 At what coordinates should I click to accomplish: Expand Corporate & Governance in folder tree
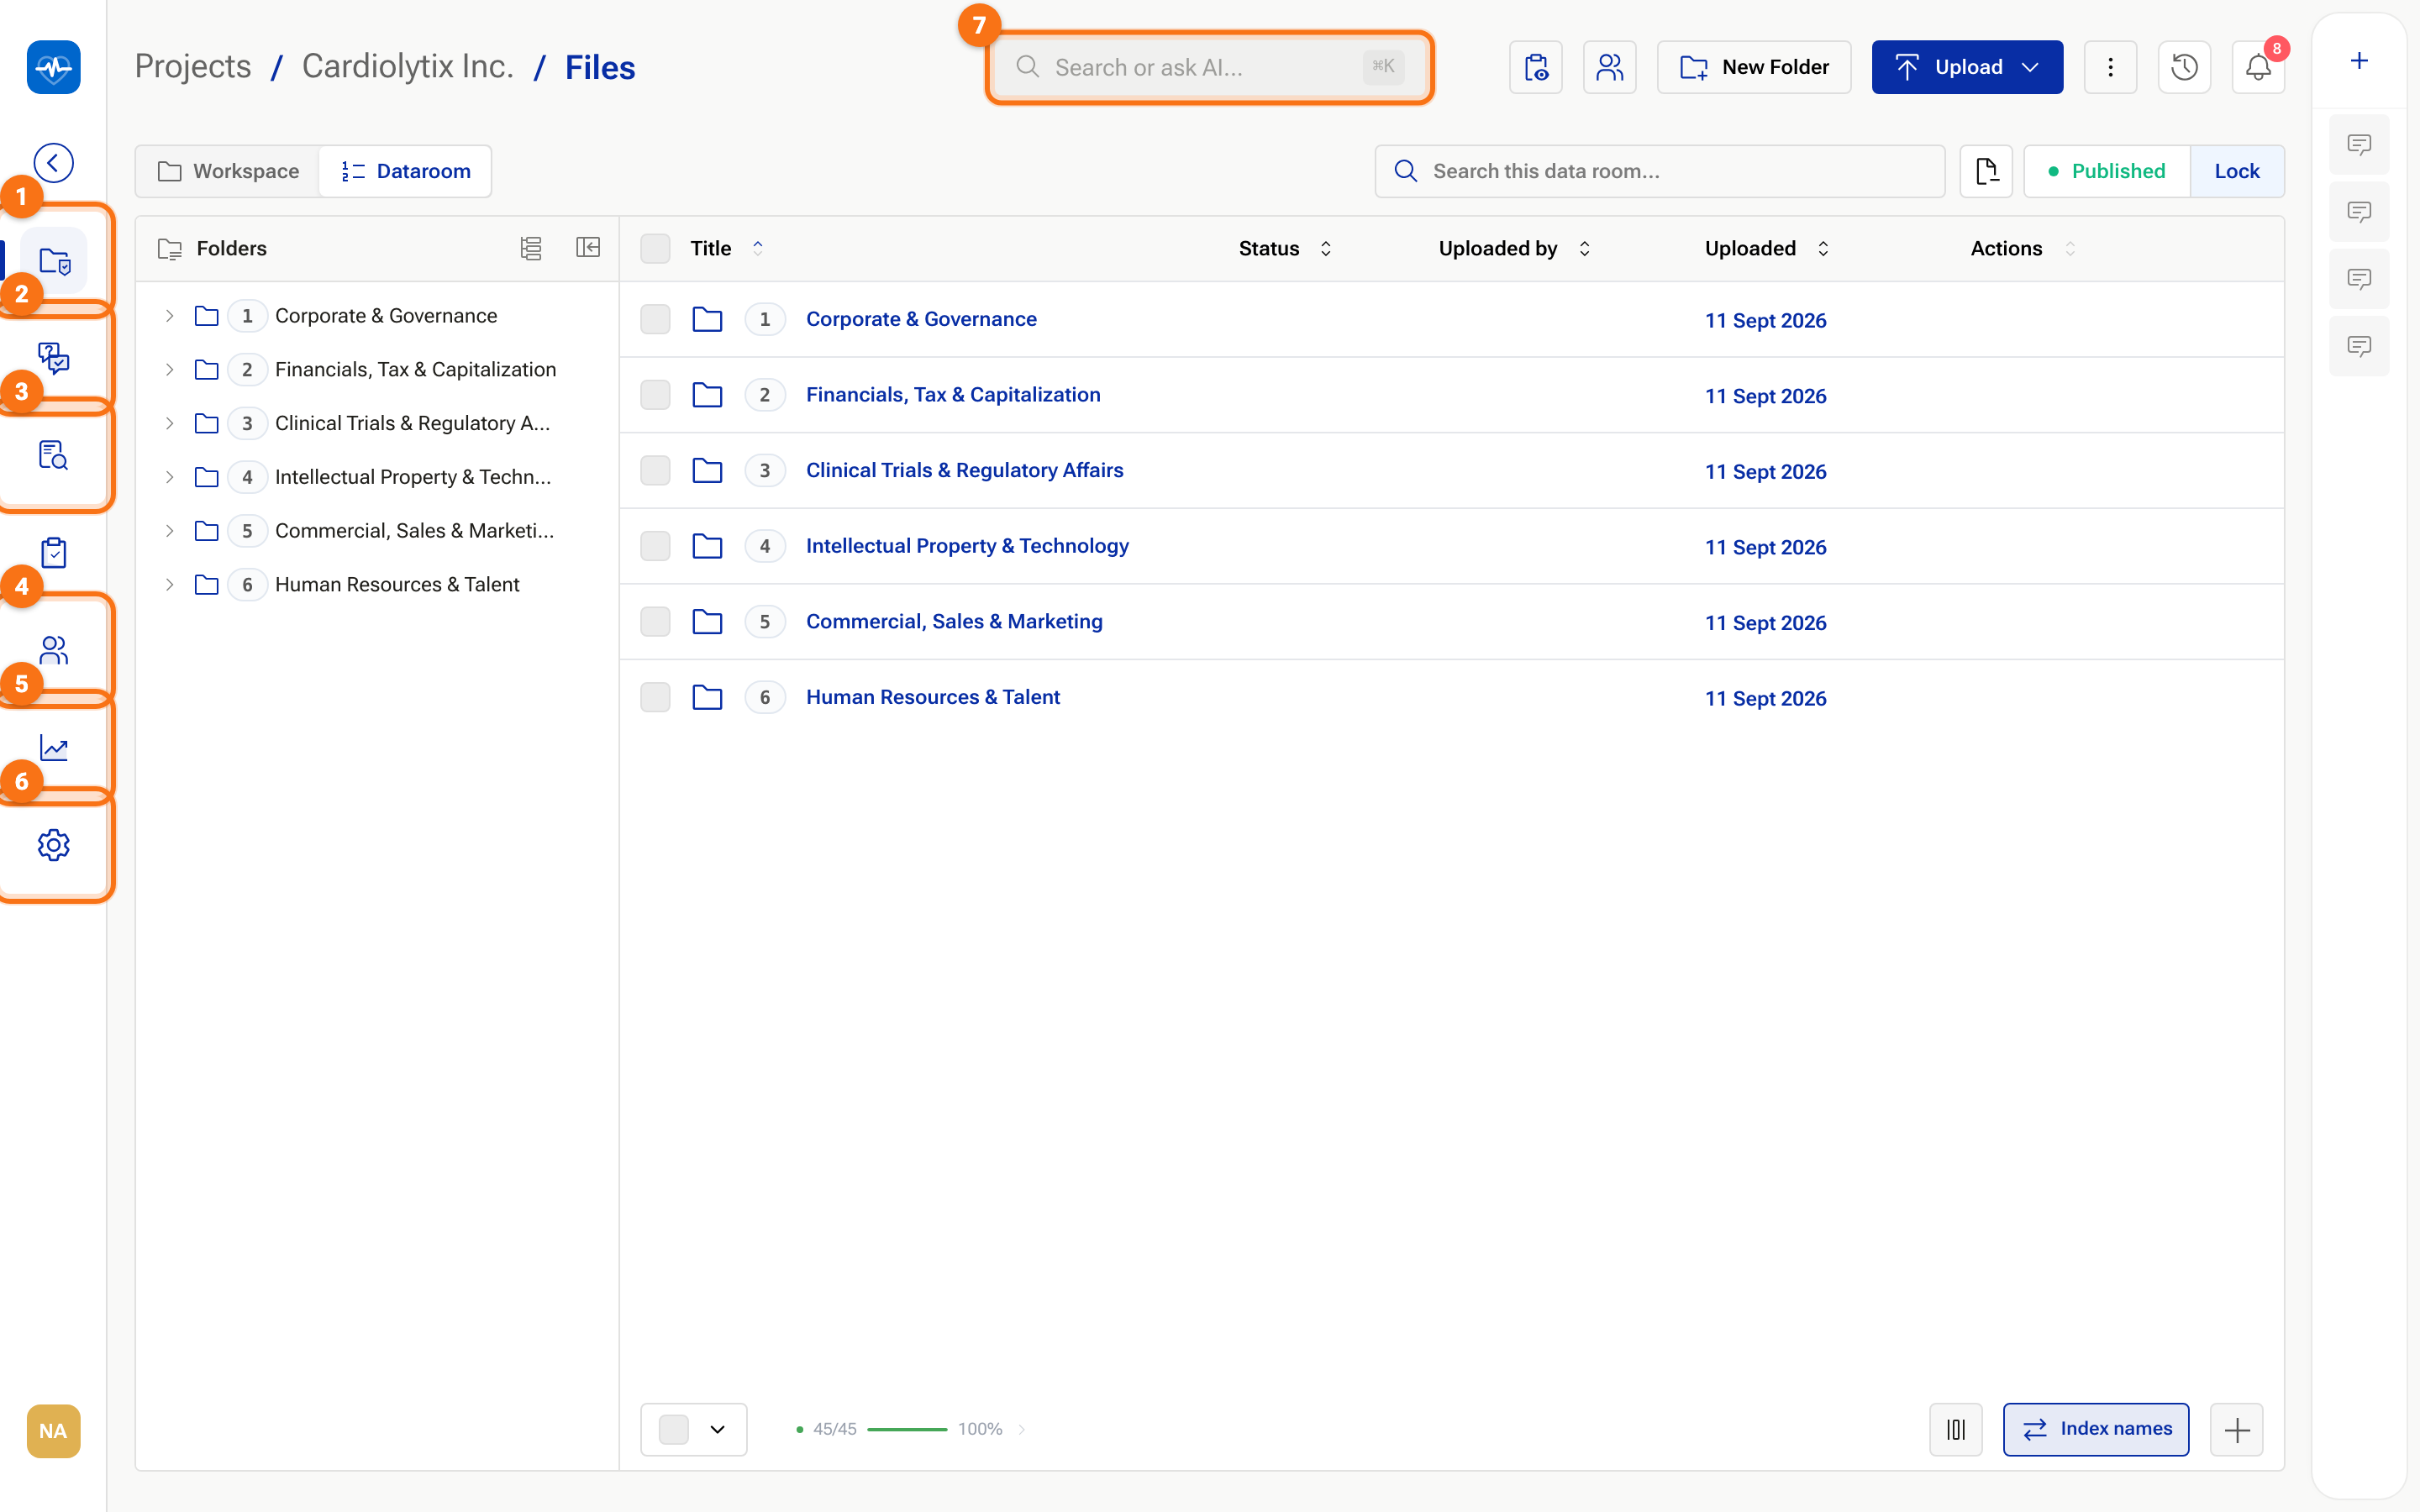[x=170, y=316]
